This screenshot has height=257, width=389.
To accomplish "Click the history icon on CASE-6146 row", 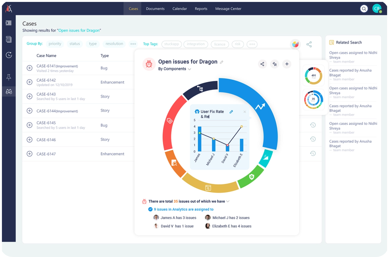I will (x=313, y=139).
